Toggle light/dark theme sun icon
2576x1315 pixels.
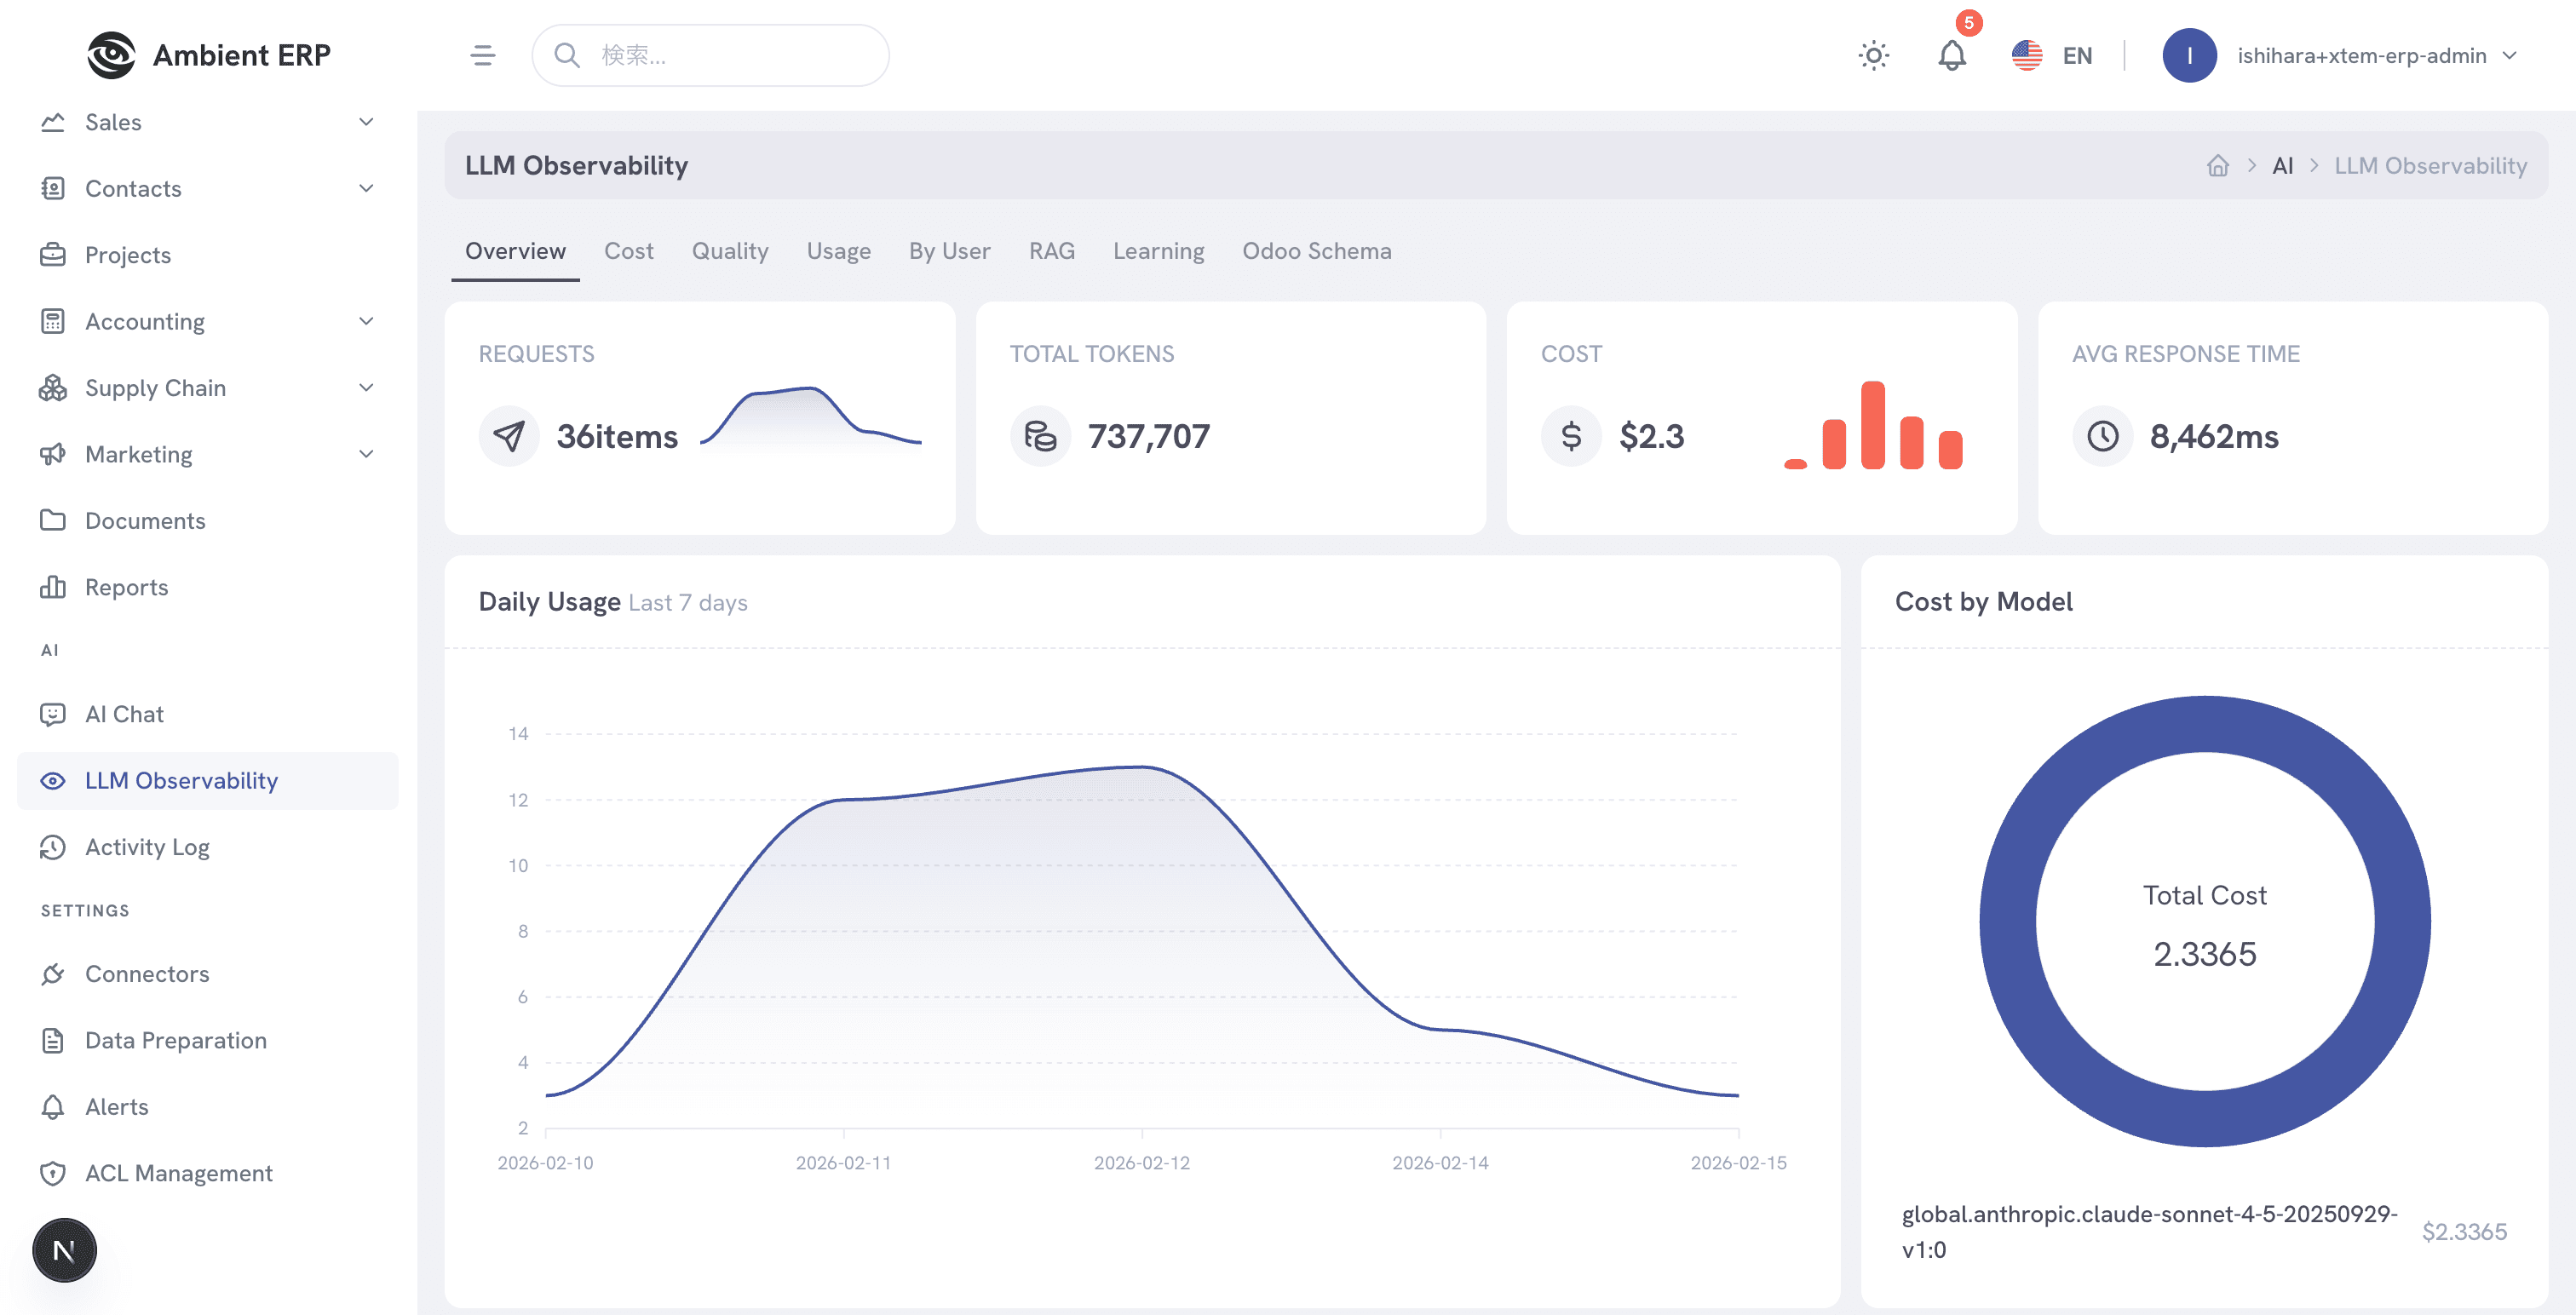point(1873,55)
